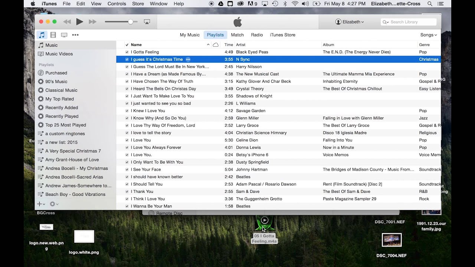Click the My Top Rated gear icon
The height and width of the screenshot is (267, 475).
point(41,99)
